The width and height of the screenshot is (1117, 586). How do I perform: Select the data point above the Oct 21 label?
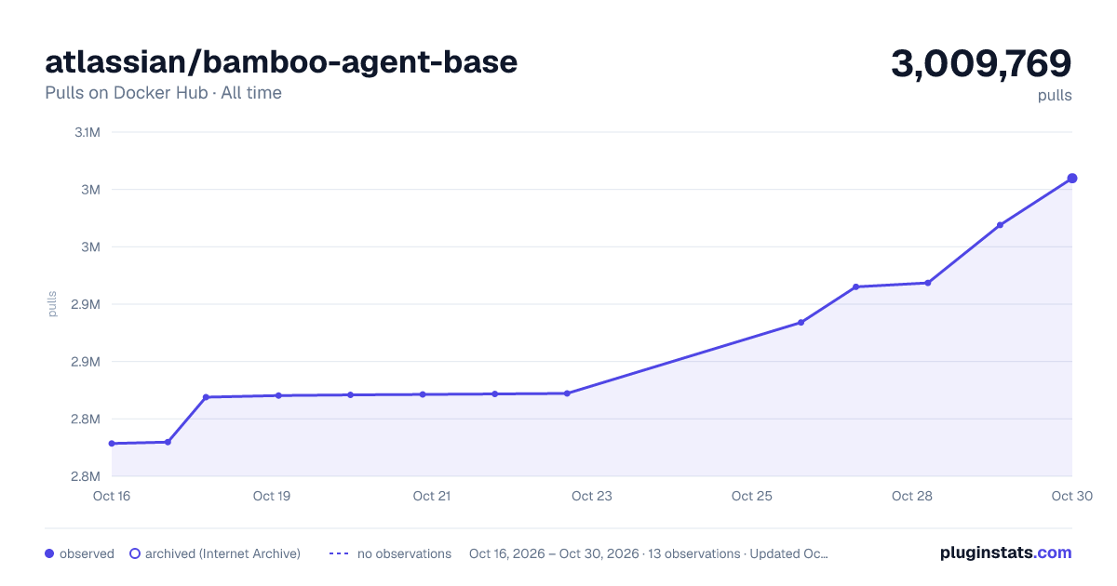pyautogui.click(x=423, y=394)
